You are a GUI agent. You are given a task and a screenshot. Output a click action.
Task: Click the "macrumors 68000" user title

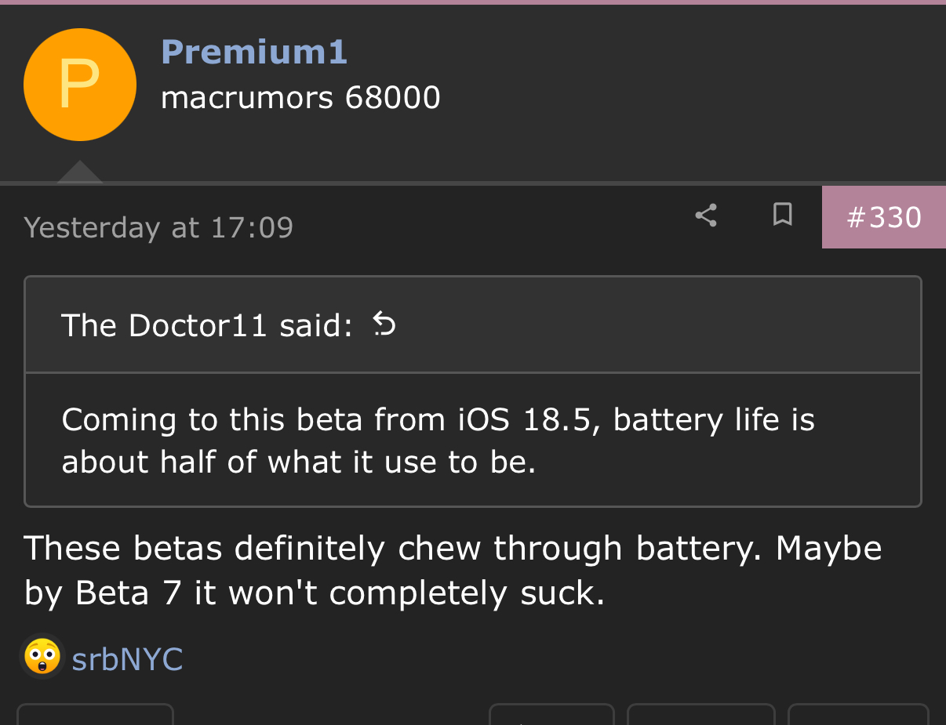(x=300, y=98)
